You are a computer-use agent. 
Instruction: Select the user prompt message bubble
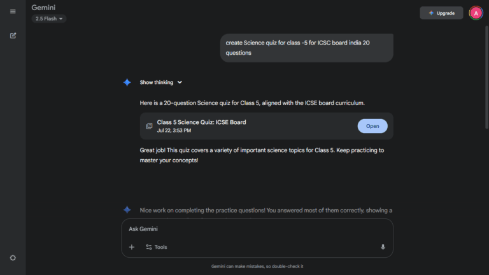(x=306, y=48)
